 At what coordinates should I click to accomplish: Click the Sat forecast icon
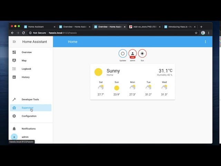101,87
